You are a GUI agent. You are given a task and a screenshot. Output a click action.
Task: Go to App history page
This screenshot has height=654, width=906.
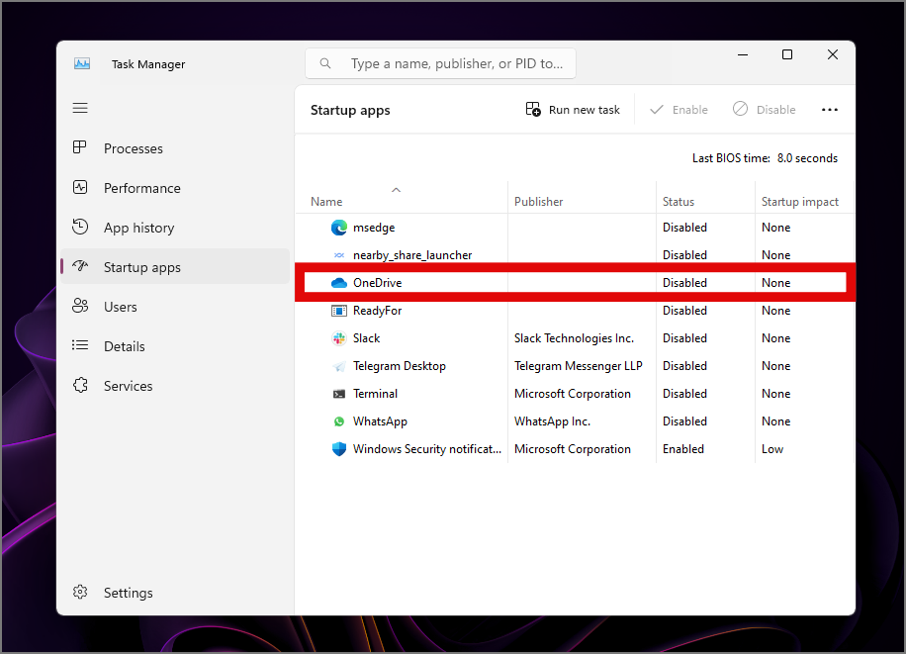tap(175, 228)
